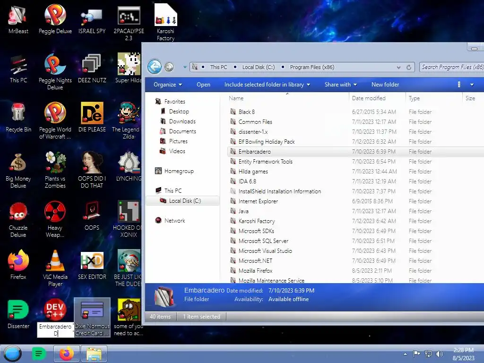Show hidden tray icons arrow

(405, 354)
